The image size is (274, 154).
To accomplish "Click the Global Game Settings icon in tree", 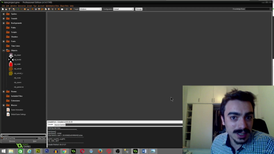I will pos(8,114).
